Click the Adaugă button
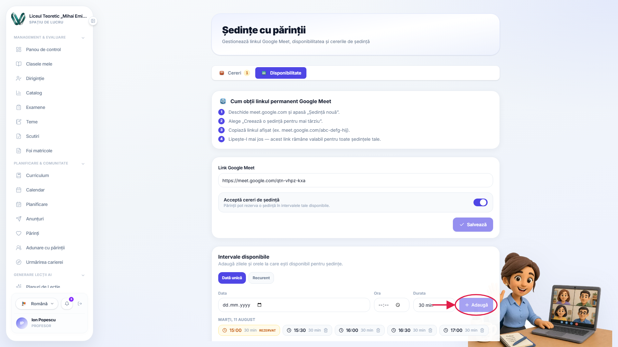The image size is (618, 347). (476, 305)
